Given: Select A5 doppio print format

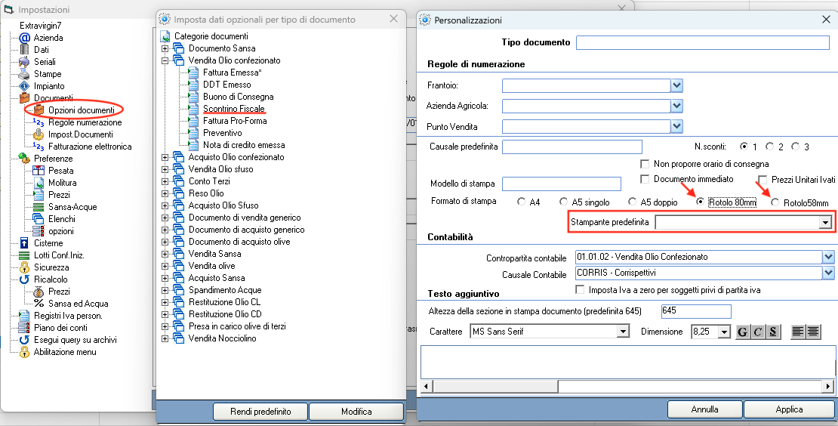Looking at the screenshot, I should tap(632, 202).
